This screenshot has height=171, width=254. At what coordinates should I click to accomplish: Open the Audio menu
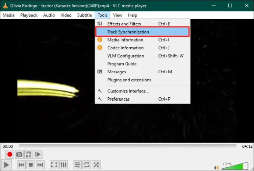(x=49, y=15)
